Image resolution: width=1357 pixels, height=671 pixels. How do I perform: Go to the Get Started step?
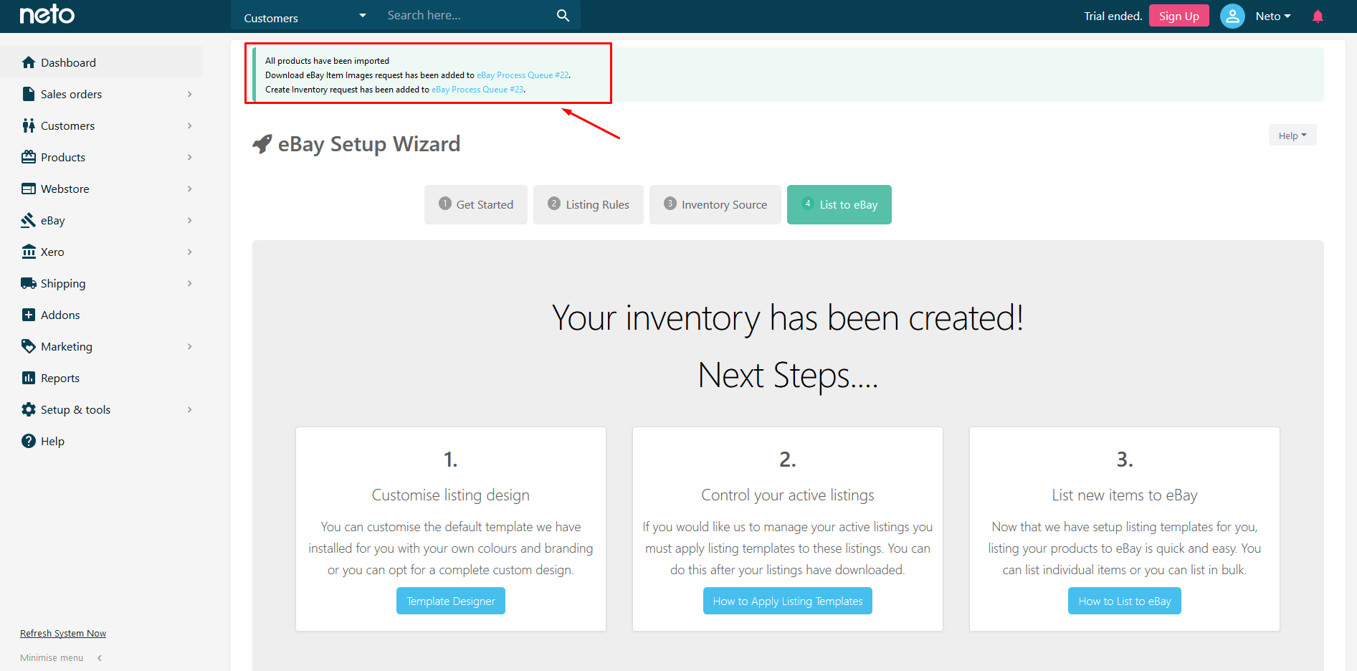pyautogui.click(x=476, y=204)
